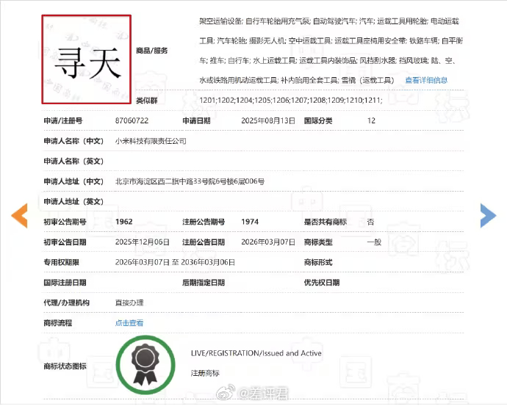This screenshot has width=507, height=406.
Task: Select 注册商标 status text
Action: point(205,374)
